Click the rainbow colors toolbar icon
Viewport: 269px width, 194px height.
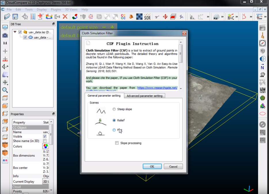(49, 17)
